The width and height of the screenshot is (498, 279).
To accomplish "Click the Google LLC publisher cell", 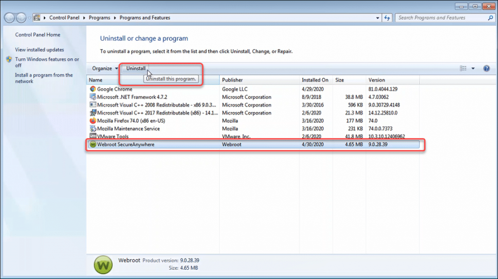I will click(x=235, y=89).
